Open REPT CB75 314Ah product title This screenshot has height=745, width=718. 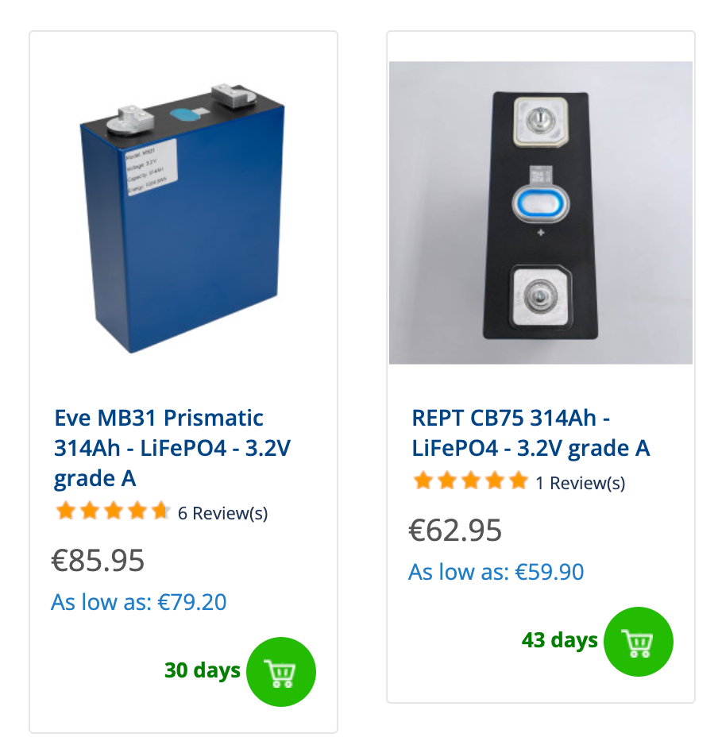531,433
